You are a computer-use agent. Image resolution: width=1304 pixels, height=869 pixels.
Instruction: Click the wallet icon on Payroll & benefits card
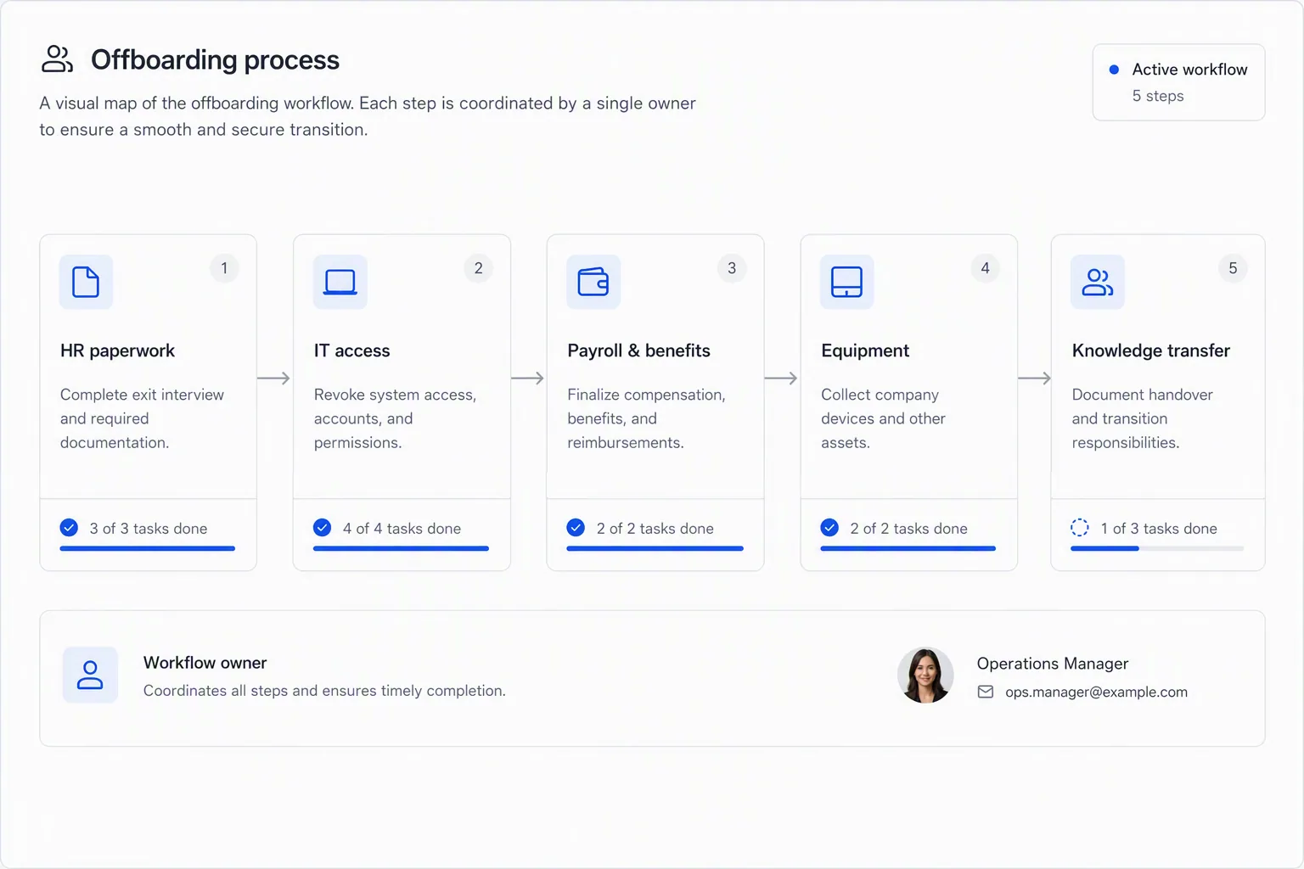pyautogui.click(x=593, y=282)
